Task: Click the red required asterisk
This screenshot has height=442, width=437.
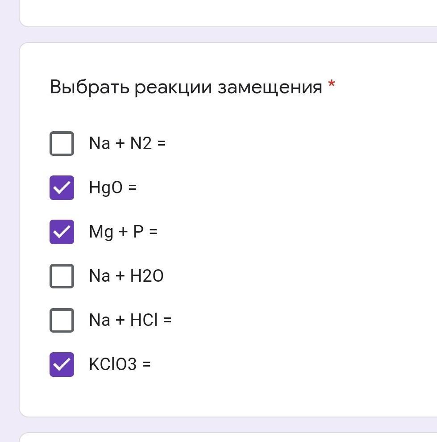Action: coord(331,84)
